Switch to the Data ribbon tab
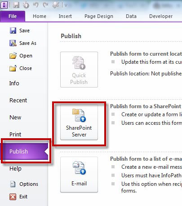182x206 pixels. coord(131,16)
